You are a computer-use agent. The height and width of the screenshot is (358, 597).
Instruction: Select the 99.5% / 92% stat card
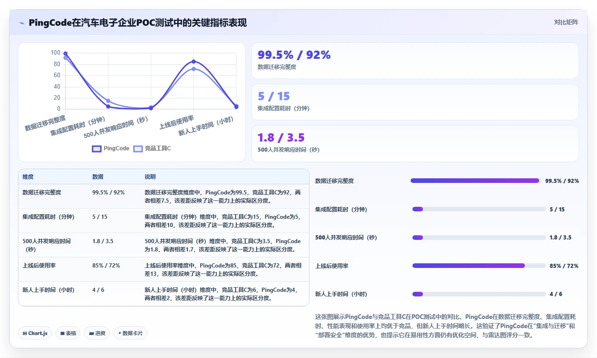coord(415,61)
